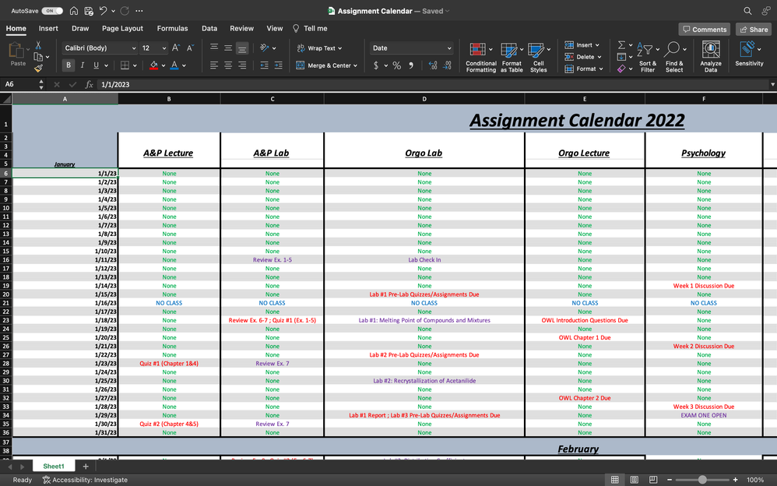This screenshot has height=486, width=777.
Task: Click the Find & Select icon
Action: tap(674, 56)
